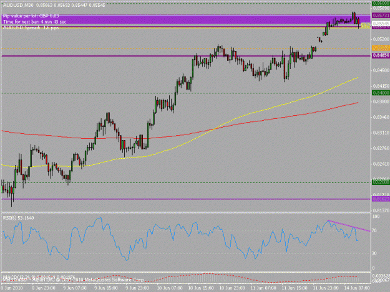Image resolution: width=390 pixels, height=292 pixels.
Task: Click the RSI scale value 0
Action: 373,268
